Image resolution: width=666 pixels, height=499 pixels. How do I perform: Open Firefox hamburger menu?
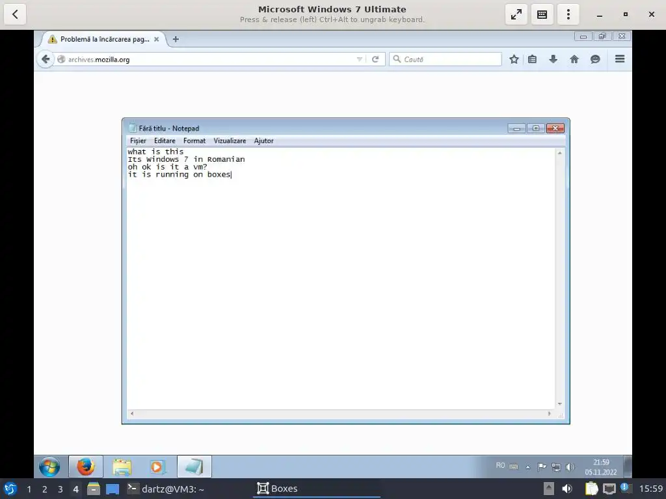(620, 59)
